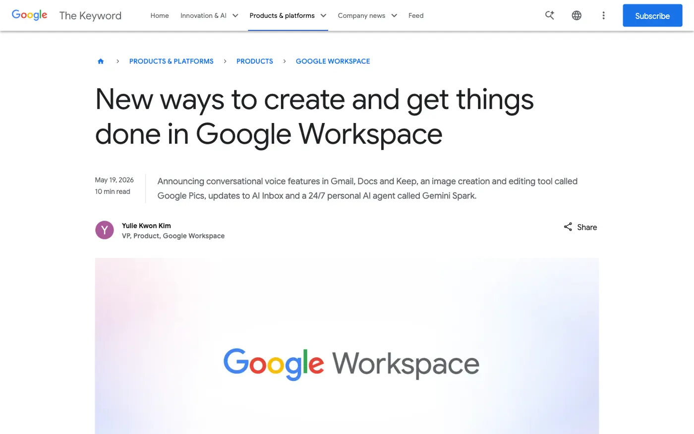Open the Products & platforms menu
The width and height of the screenshot is (694, 434).
click(x=282, y=15)
